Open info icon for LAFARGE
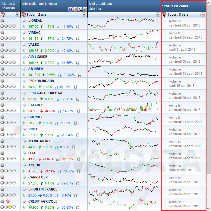Viewport: 211px width, 211px height. pos(24,105)
